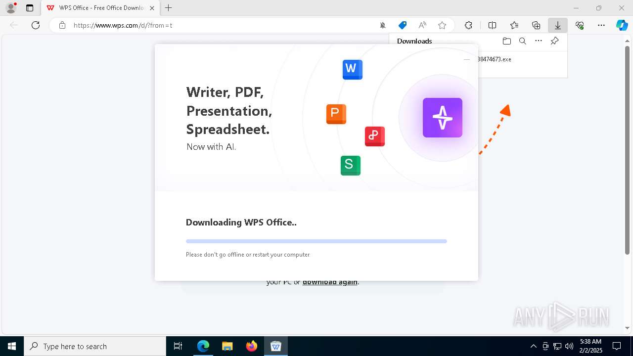633x356 pixels.
Task: Activate the Read aloud icon
Action: [422, 25]
